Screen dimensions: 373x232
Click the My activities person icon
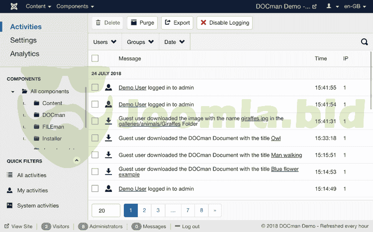10,190
